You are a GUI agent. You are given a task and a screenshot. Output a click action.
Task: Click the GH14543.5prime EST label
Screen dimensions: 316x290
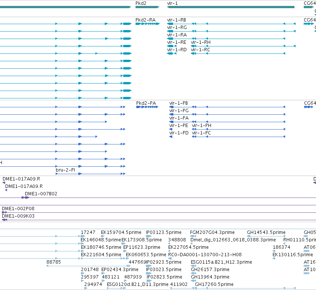pos(266,232)
